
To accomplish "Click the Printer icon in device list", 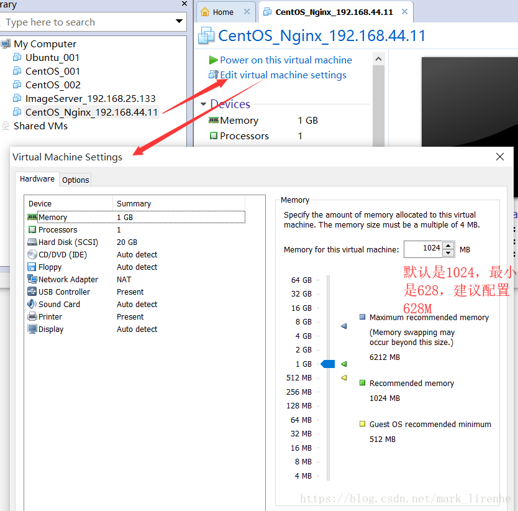I will tap(32, 316).
